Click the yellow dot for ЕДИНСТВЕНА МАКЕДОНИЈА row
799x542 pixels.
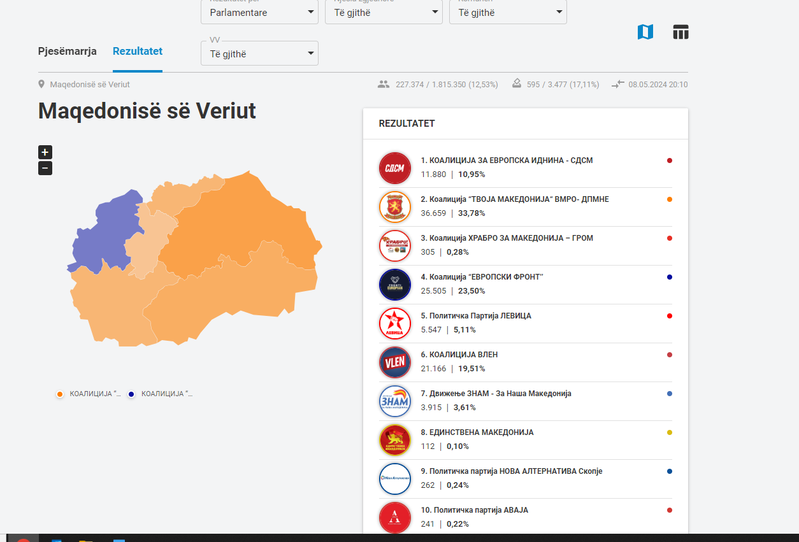[670, 432]
